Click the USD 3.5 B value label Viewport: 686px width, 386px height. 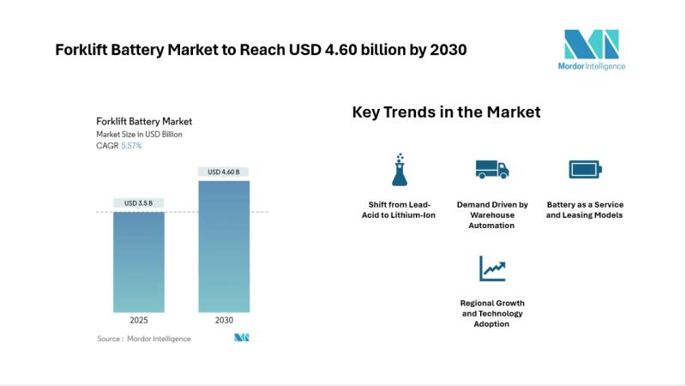point(139,203)
